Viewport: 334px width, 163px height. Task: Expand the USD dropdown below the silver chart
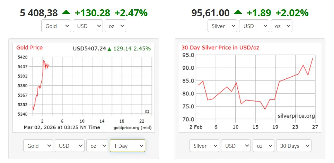coord(236,146)
